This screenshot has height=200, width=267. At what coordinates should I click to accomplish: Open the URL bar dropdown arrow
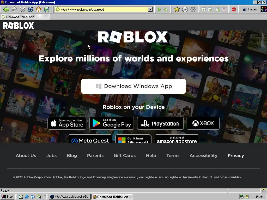(150, 10)
